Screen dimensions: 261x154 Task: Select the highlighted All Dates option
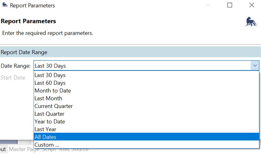(45, 137)
